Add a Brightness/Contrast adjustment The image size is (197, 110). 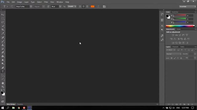173,35
